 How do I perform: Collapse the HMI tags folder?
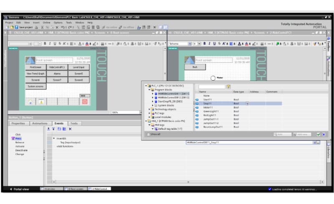149,125
